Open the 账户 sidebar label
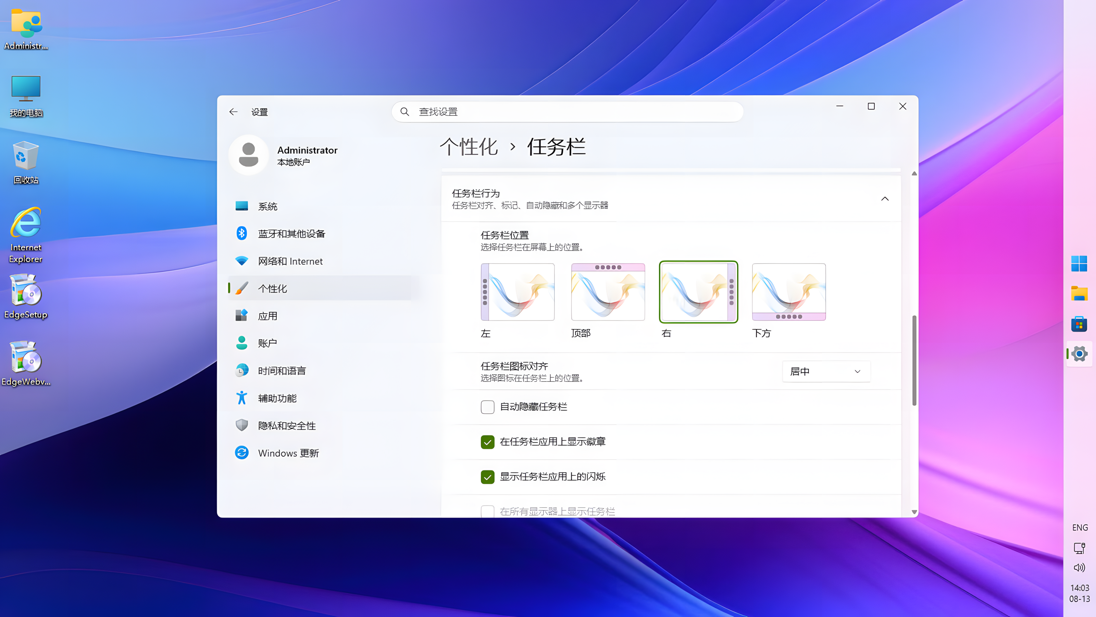 click(x=267, y=343)
